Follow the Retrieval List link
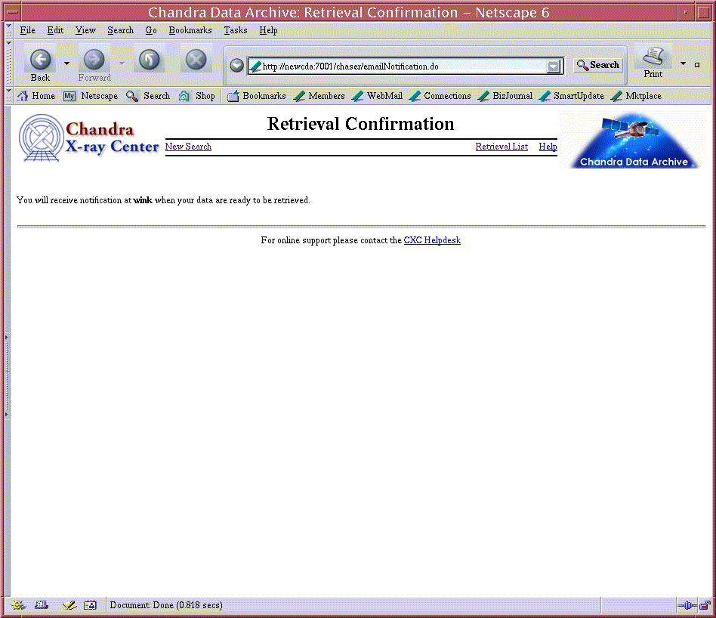The image size is (716, 618). tap(502, 147)
